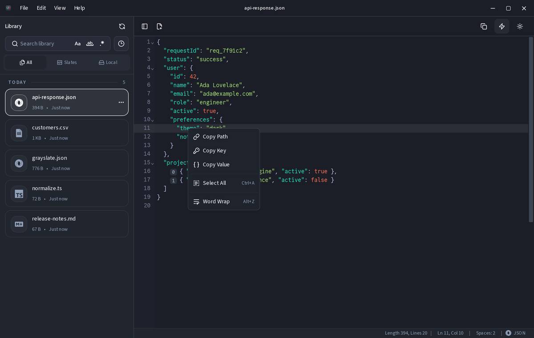Viewport: 534px width, 338px height.
Task: Click the api-response.json file icon
Action: click(19, 102)
